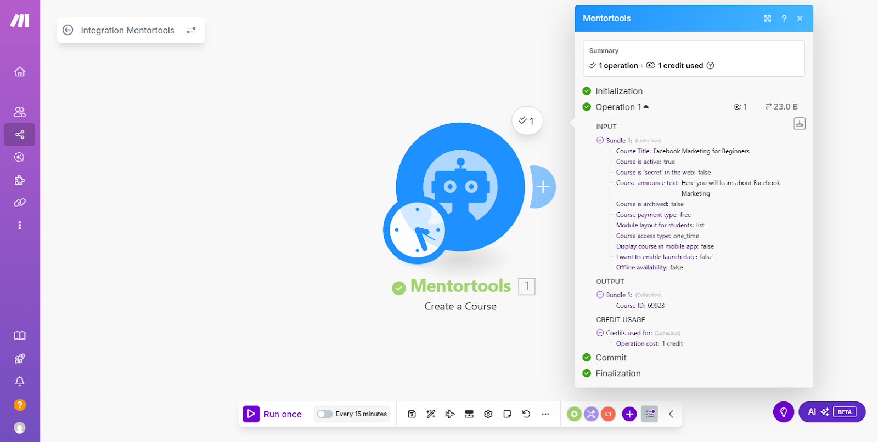Open the Every 15 minutes schedule setting
This screenshot has width=878, height=442.
click(x=361, y=414)
